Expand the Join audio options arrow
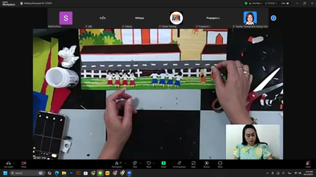 pyautogui.click(x=14, y=163)
